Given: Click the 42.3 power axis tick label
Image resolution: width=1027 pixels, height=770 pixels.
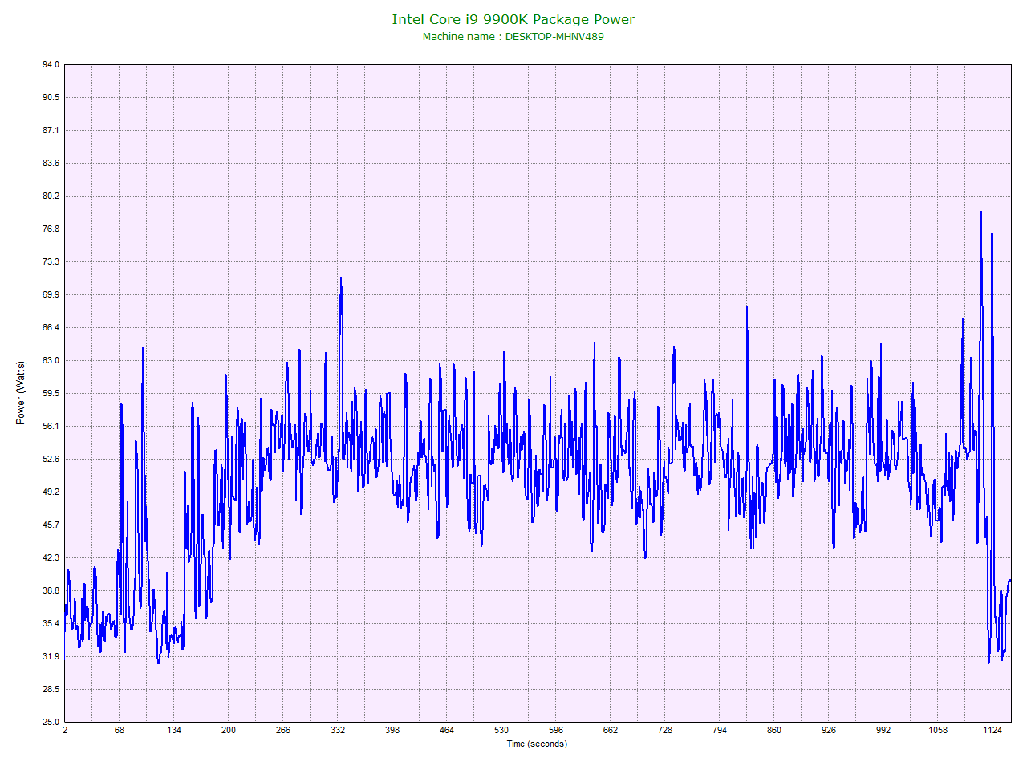Looking at the screenshot, I should [51, 558].
